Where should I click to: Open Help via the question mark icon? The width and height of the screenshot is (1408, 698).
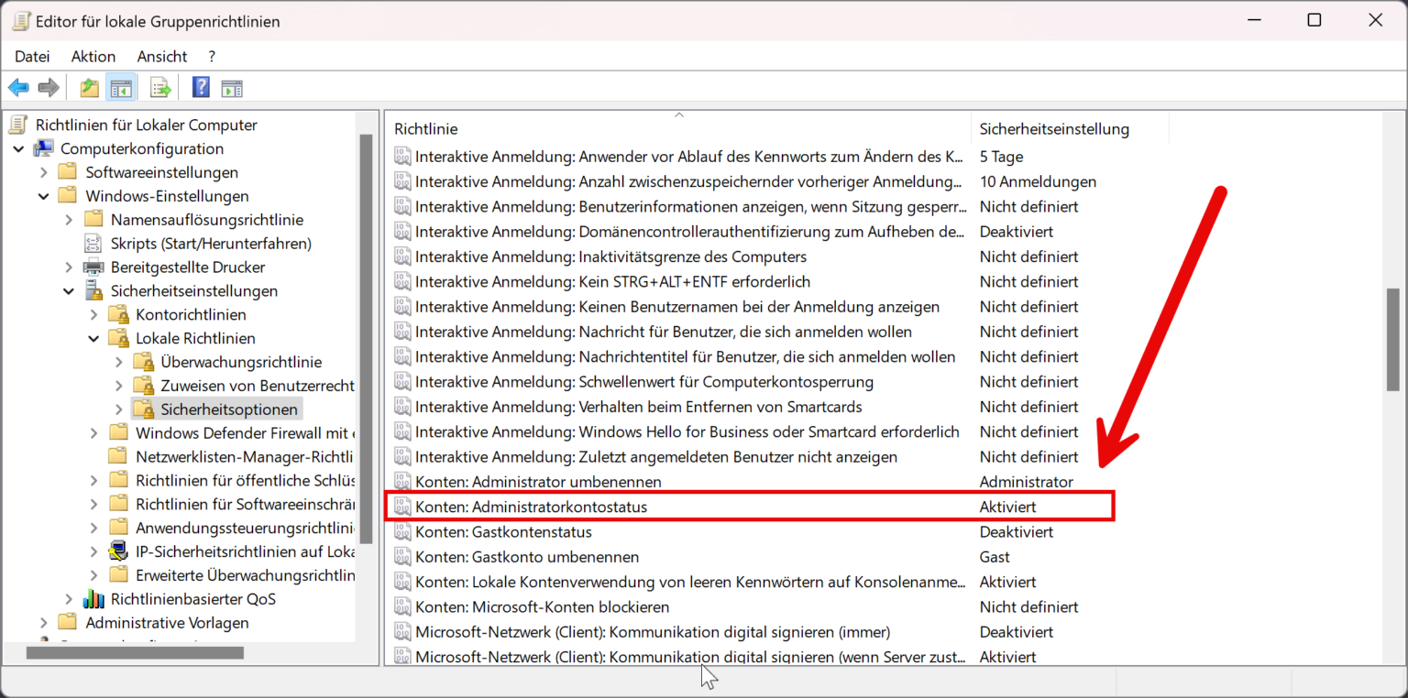click(x=199, y=87)
